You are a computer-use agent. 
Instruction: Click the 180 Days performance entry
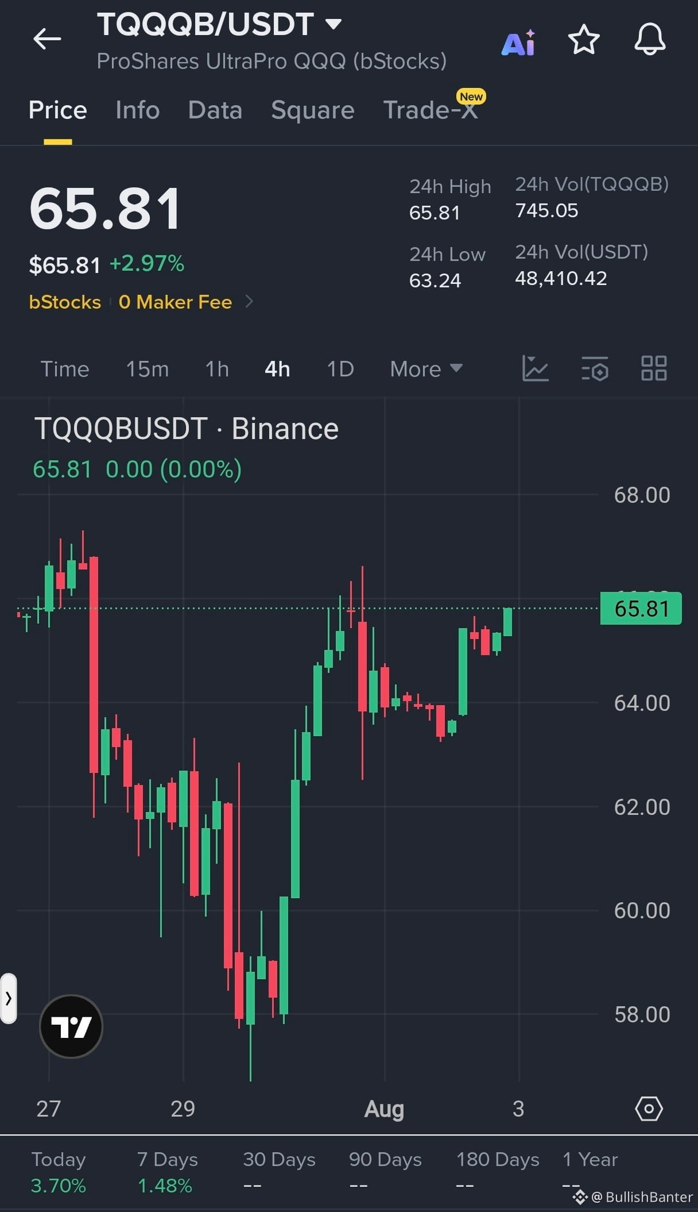coord(498,1172)
